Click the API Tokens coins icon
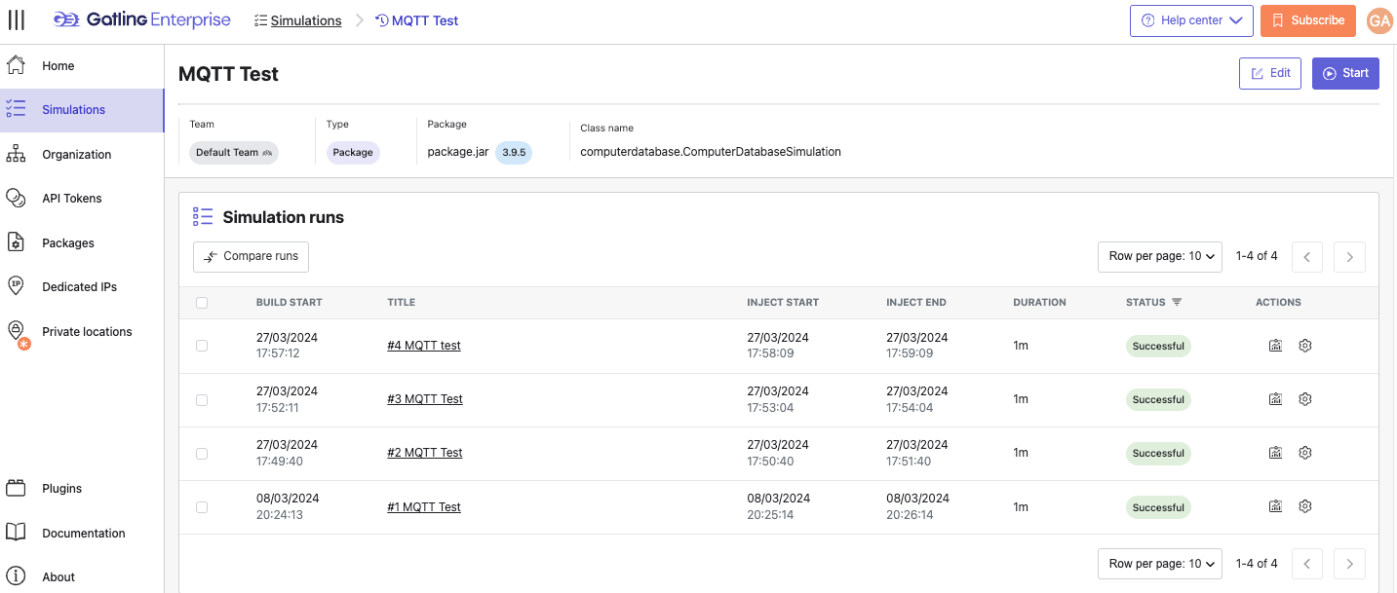Screen dimensions: 1397x593 click(x=16, y=198)
